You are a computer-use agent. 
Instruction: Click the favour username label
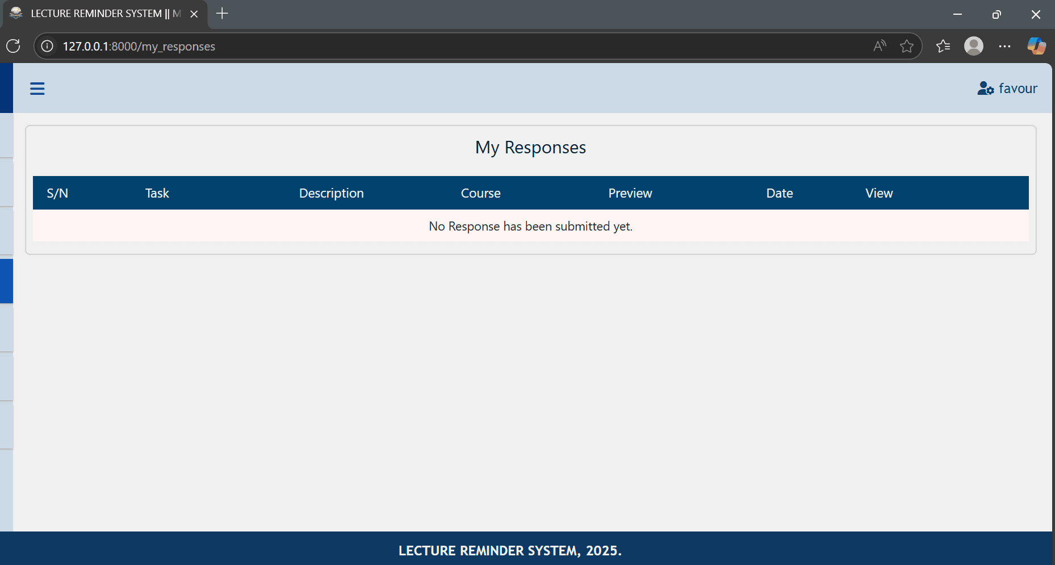pyautogui.click(x=1018, y=89)
